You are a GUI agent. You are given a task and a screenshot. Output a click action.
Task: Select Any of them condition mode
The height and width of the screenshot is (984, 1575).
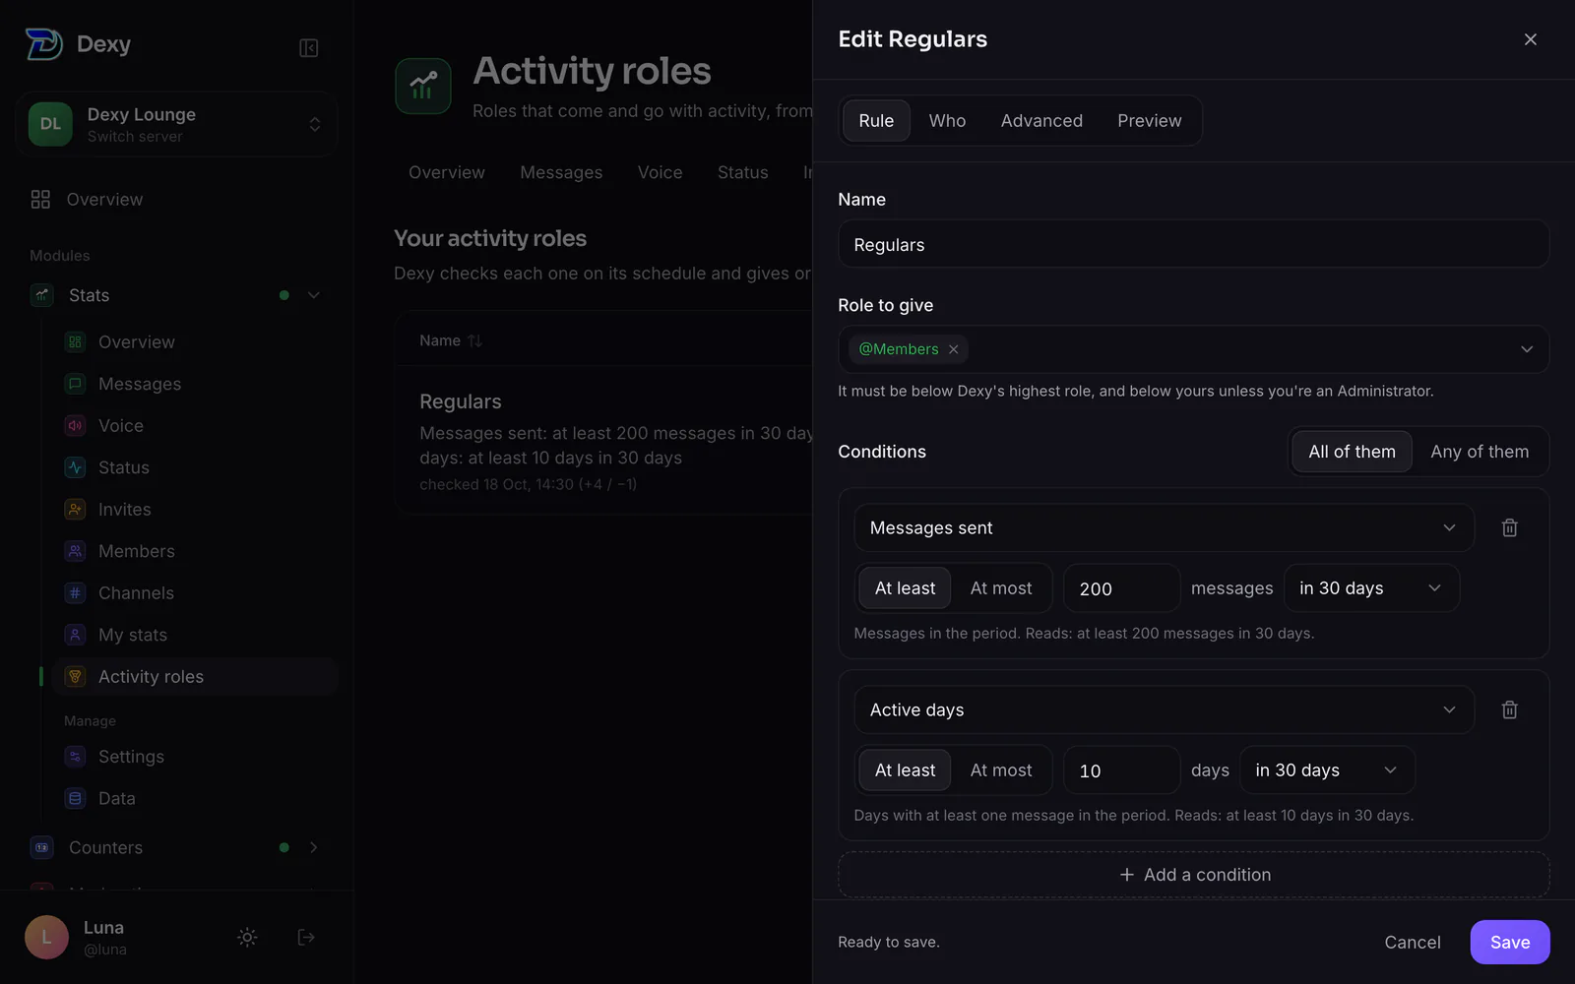pyautogui.click(x=1480, y=452)
